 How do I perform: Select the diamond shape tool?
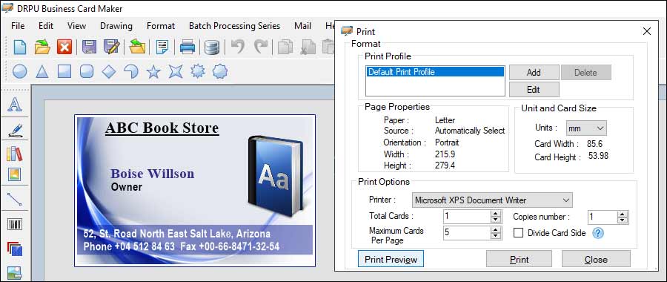point(109,71)
